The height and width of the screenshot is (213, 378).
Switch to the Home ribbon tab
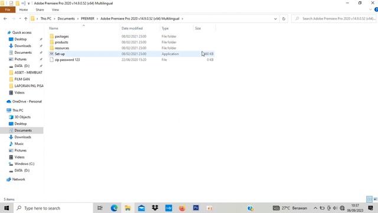point(24,9)
